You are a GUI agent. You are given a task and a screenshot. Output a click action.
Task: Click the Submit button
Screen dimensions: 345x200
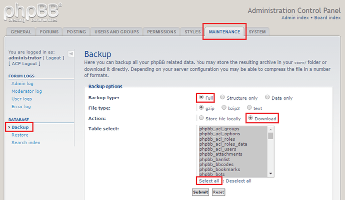tap(200, 192)
